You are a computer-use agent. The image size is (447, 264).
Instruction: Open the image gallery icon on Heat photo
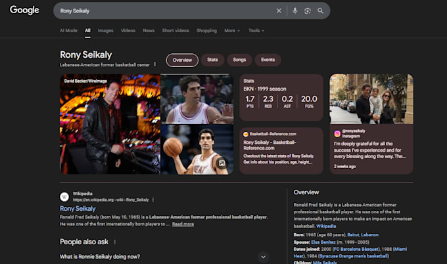point(222,163)
